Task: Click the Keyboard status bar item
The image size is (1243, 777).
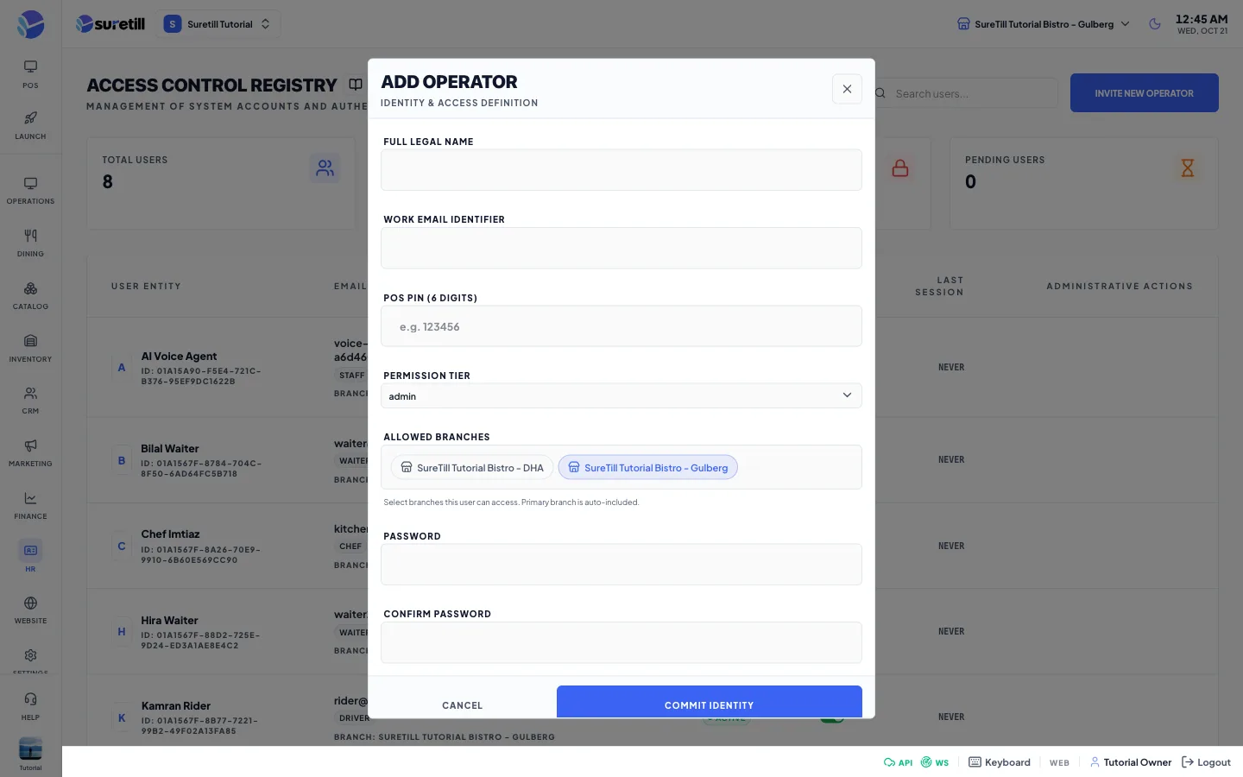Action: pyautogui.click(x=1000, y=762)
